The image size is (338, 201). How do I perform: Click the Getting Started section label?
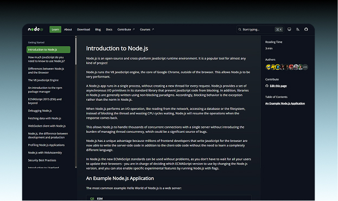pyautogui.click(x=36, y=42)
